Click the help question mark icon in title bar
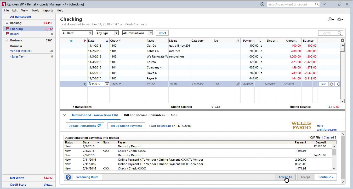 pos(262,4)
